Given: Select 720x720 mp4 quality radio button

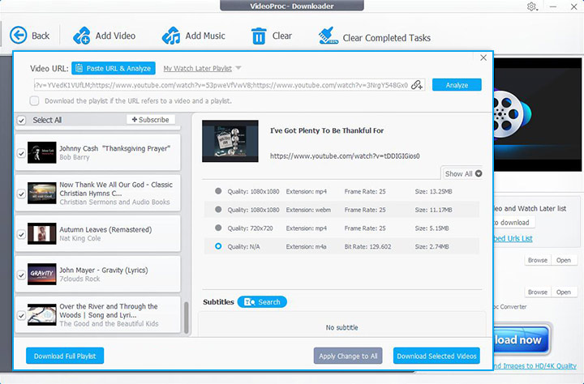Looking at the screenshot, I should pyautogui.click(x=218, y=228).
